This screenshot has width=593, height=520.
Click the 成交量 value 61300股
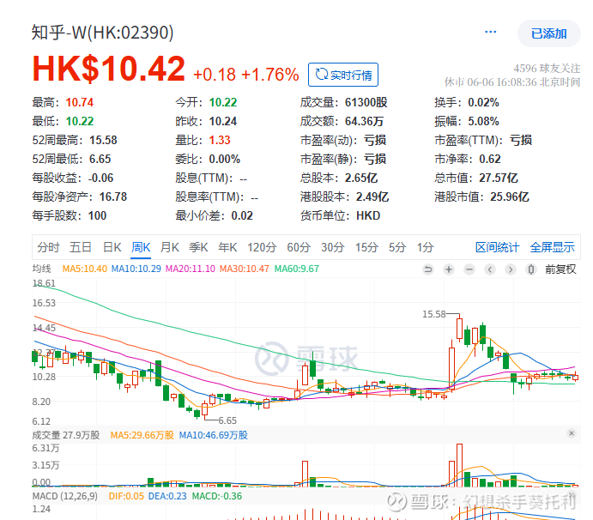point(366,102)
